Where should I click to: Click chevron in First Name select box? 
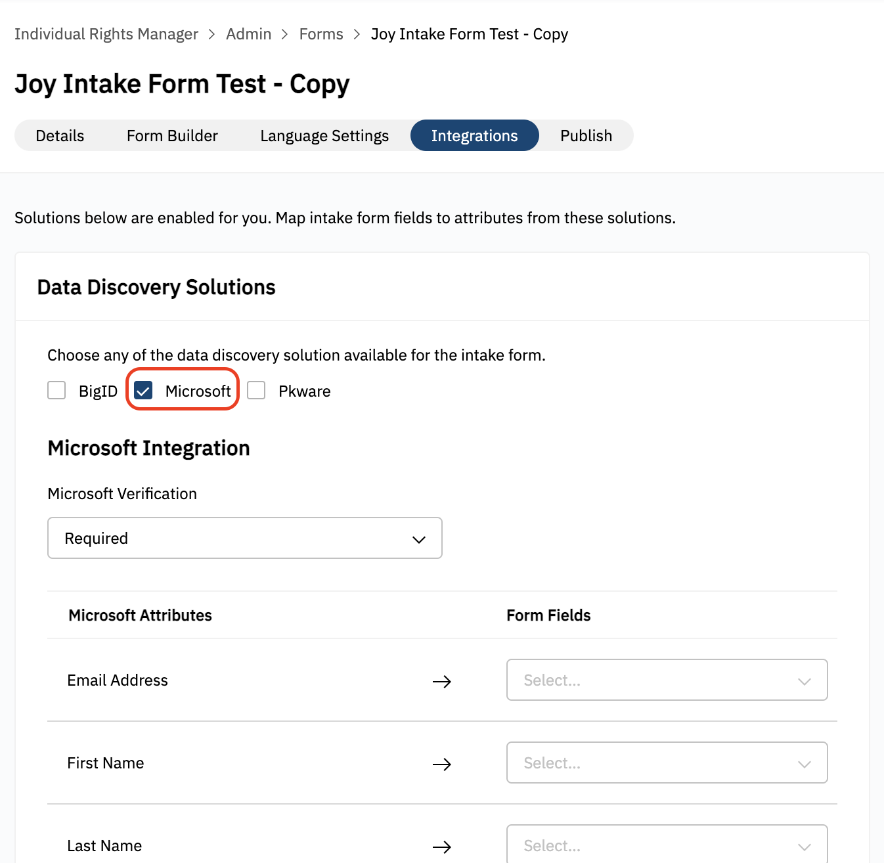(805, 764)
